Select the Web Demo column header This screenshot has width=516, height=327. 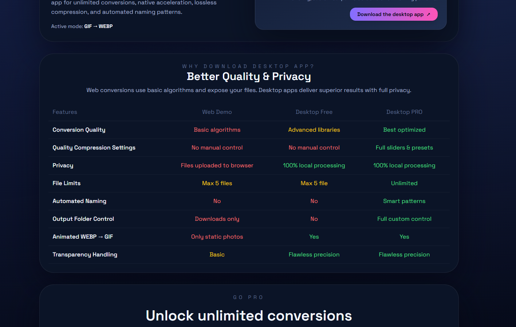[x=217, y=112]
